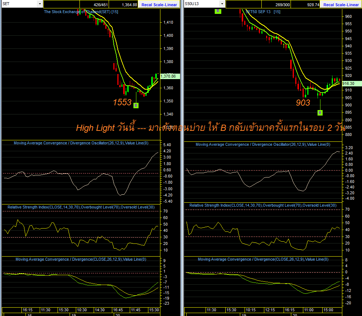Select the Relative Strength Index title in the S50U13 chart
The width and height of the screenshot is (362, 316).
click(263, 205)
